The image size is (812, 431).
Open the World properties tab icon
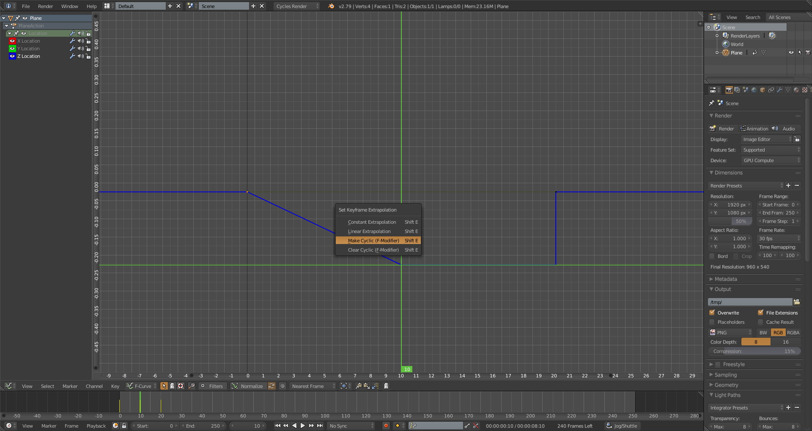click(x=754, y=89)
